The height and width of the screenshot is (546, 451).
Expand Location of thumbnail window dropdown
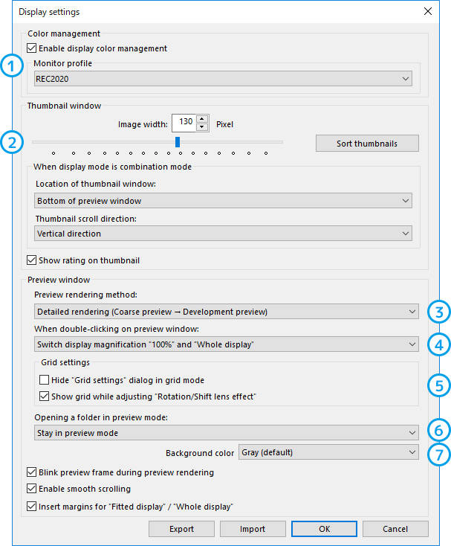coord(223,201)
